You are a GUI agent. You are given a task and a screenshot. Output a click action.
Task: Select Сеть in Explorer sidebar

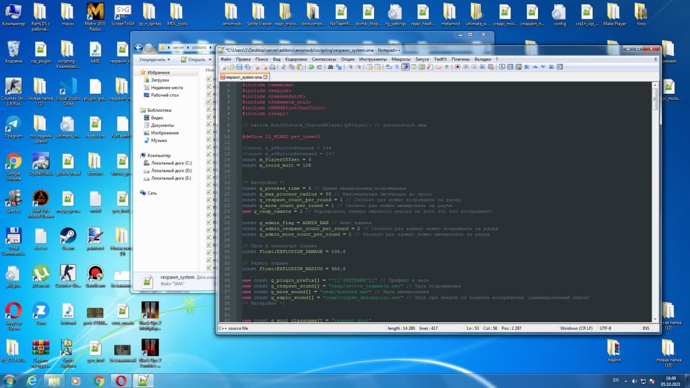click(x=148, y=193)
